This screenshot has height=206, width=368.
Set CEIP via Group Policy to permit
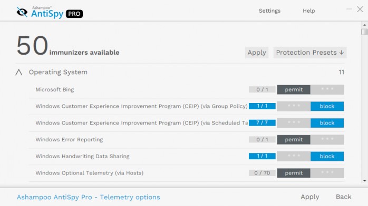(294, 106)
